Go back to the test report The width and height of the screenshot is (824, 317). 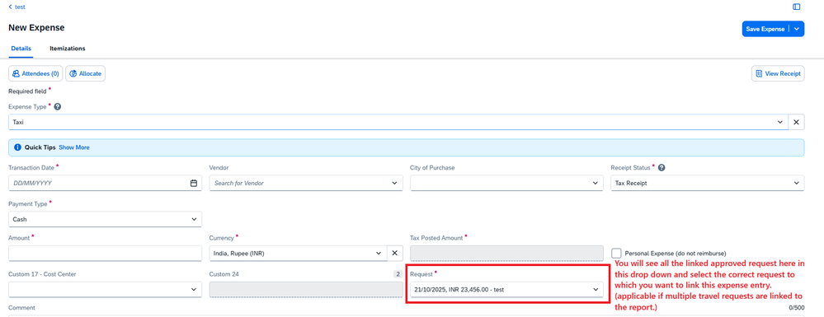16,7
